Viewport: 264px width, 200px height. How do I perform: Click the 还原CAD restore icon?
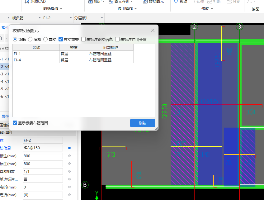[27, 2]
